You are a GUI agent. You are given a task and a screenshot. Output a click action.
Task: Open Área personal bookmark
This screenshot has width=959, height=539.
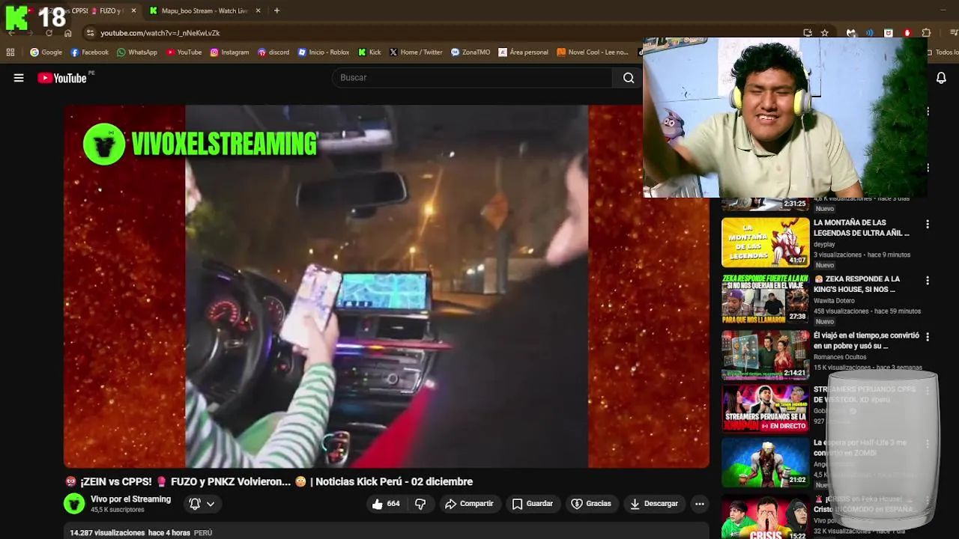[x=524, y=52]
